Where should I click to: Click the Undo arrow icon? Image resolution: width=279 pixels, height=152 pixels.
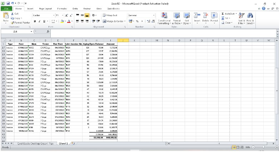[x=13, y=3]
